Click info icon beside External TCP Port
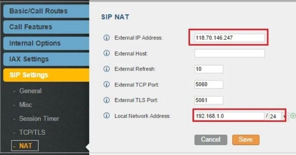The image size is (296, 155). [x=107, y=85]
